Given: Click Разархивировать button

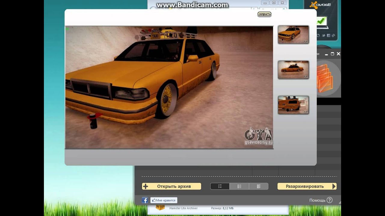Looking at the screenshot, I should pos(307,186).
